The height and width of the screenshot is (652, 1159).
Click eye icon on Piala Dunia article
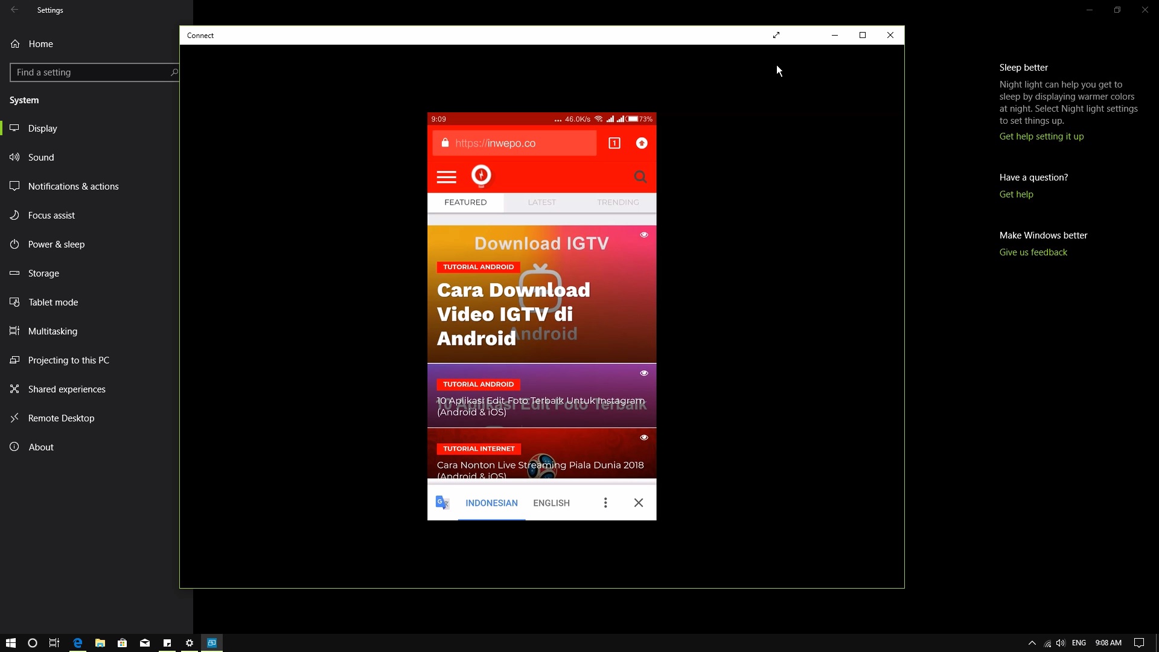click(x=644, y=438)
